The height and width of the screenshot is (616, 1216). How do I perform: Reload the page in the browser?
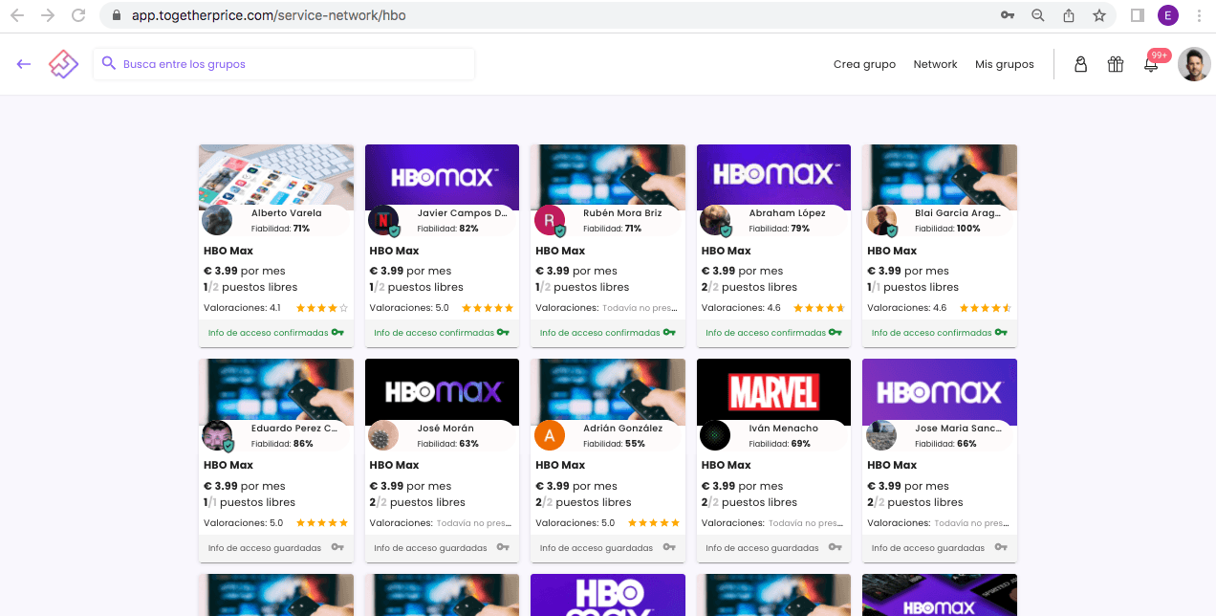pos(78,15)
